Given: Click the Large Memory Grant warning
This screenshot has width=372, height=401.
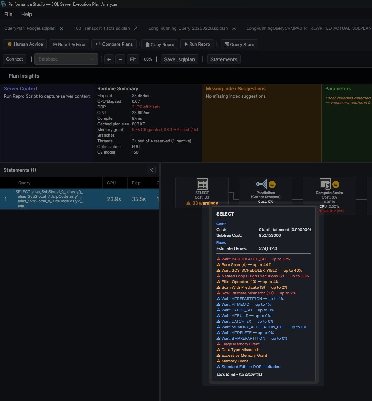Looking at the screenshot, I should pos(238,344).
